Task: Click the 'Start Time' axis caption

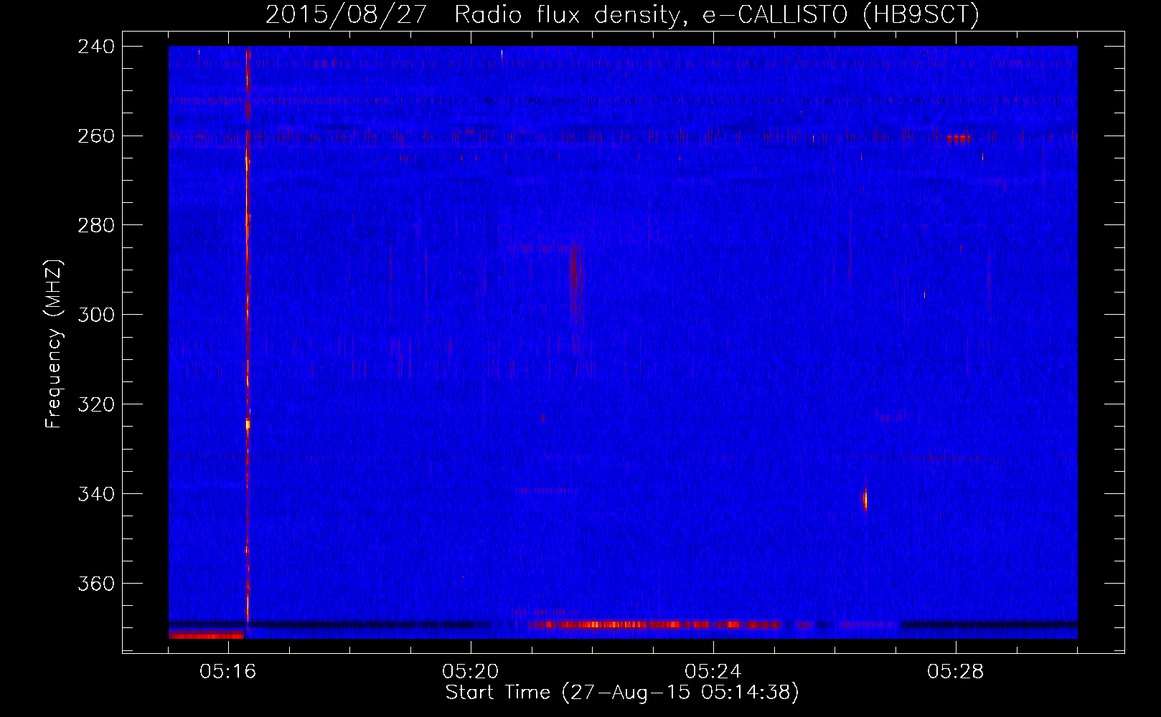Action: point(622,693)
